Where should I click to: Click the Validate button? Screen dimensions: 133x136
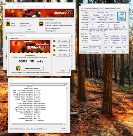point(114,52)
